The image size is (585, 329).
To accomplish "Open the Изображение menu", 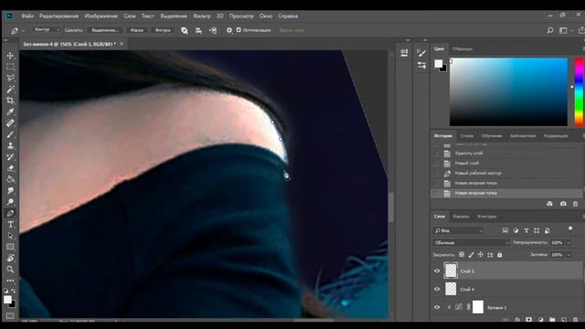I will click(101, 16).
